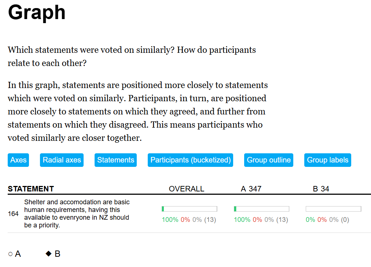
Task: Toggle the Axes button
Action: tap(18, 160)
